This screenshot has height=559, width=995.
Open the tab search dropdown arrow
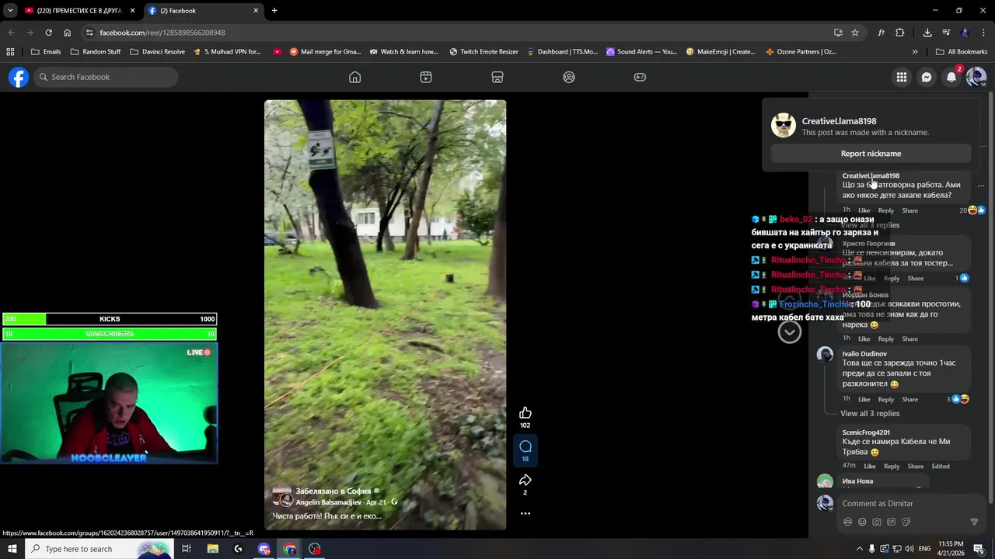(10, 11)
